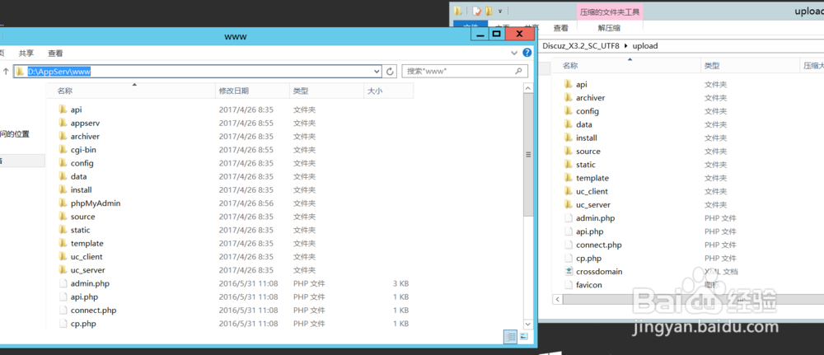The image size is (824, 355).
Task: Open quick access toolbar dropdown in upload window
Action: pyautogui.click(x=500, y=11)
